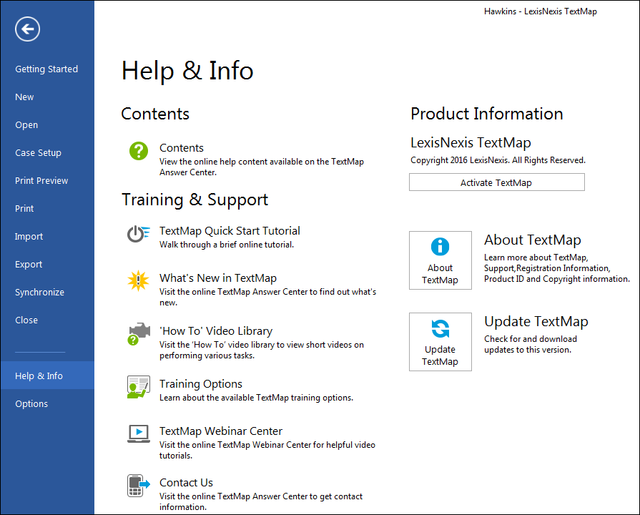The height and width of the screenshot is (515, 640).
Task: Click the About TextMap heading text
Action: pyautogui.click(x=532, y=240)
